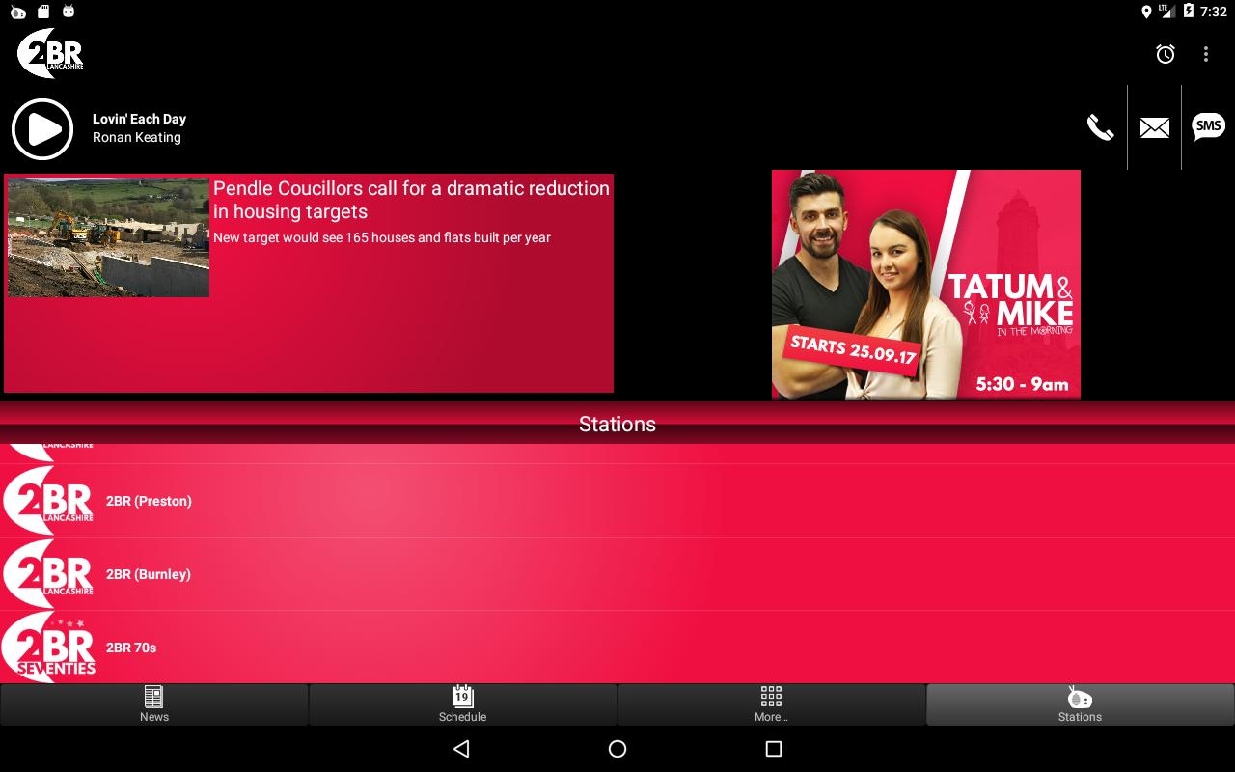Call the station via phone icon

click(x=1100, y=127)
